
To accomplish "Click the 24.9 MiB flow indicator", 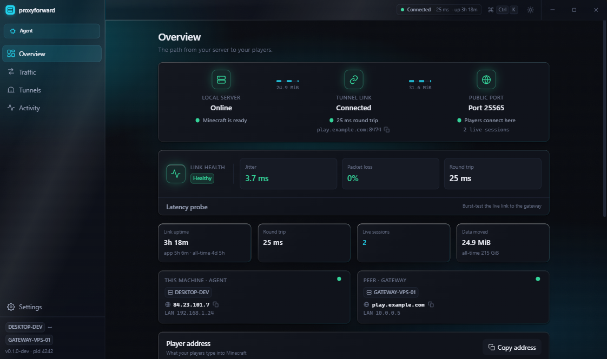I will [287, 84].
